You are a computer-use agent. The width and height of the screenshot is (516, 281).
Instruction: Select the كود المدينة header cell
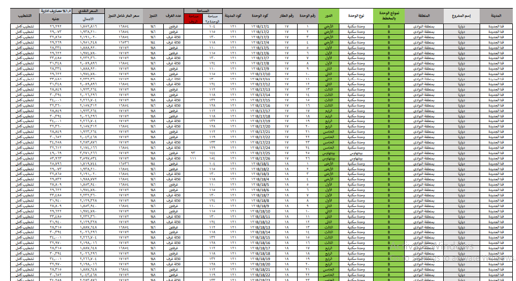[x=233, y=16]
